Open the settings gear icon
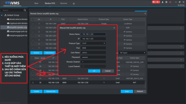The image size is (186, 104). click(x=166, y=2)
